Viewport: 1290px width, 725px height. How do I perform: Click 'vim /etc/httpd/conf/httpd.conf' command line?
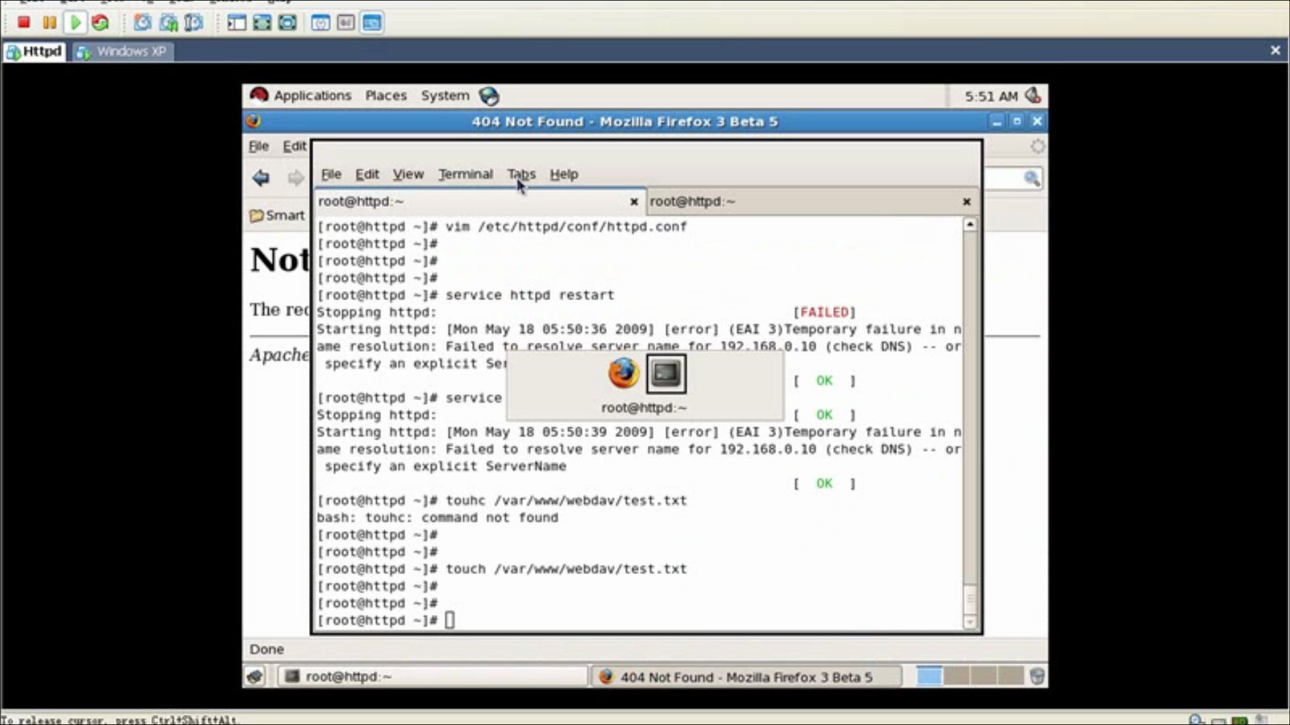[566, 226]
